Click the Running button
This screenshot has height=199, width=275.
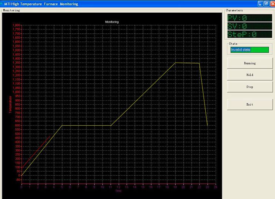click(249, 63)
